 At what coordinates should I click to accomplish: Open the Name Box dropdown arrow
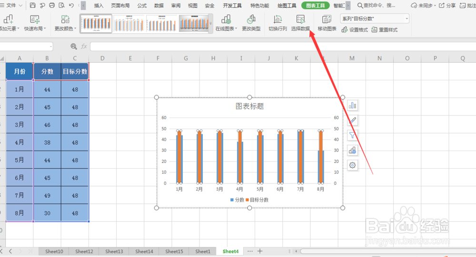point(51,47)
